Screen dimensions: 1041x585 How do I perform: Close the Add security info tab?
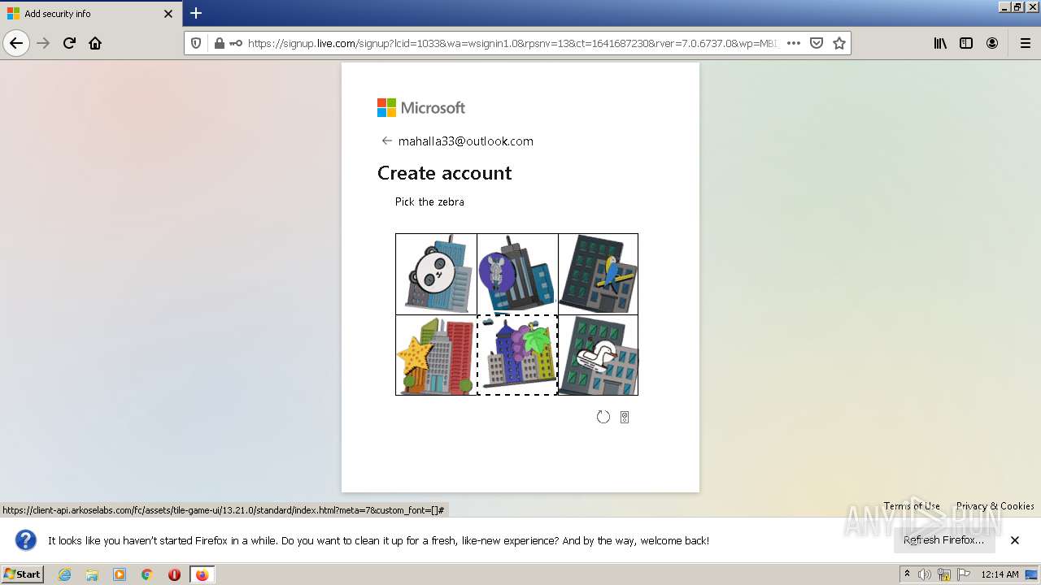(x=168, y=14)
